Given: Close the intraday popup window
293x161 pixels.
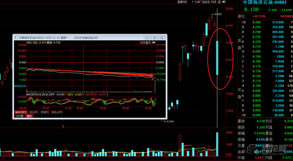Looking at the screenshot, I should 162,37.
